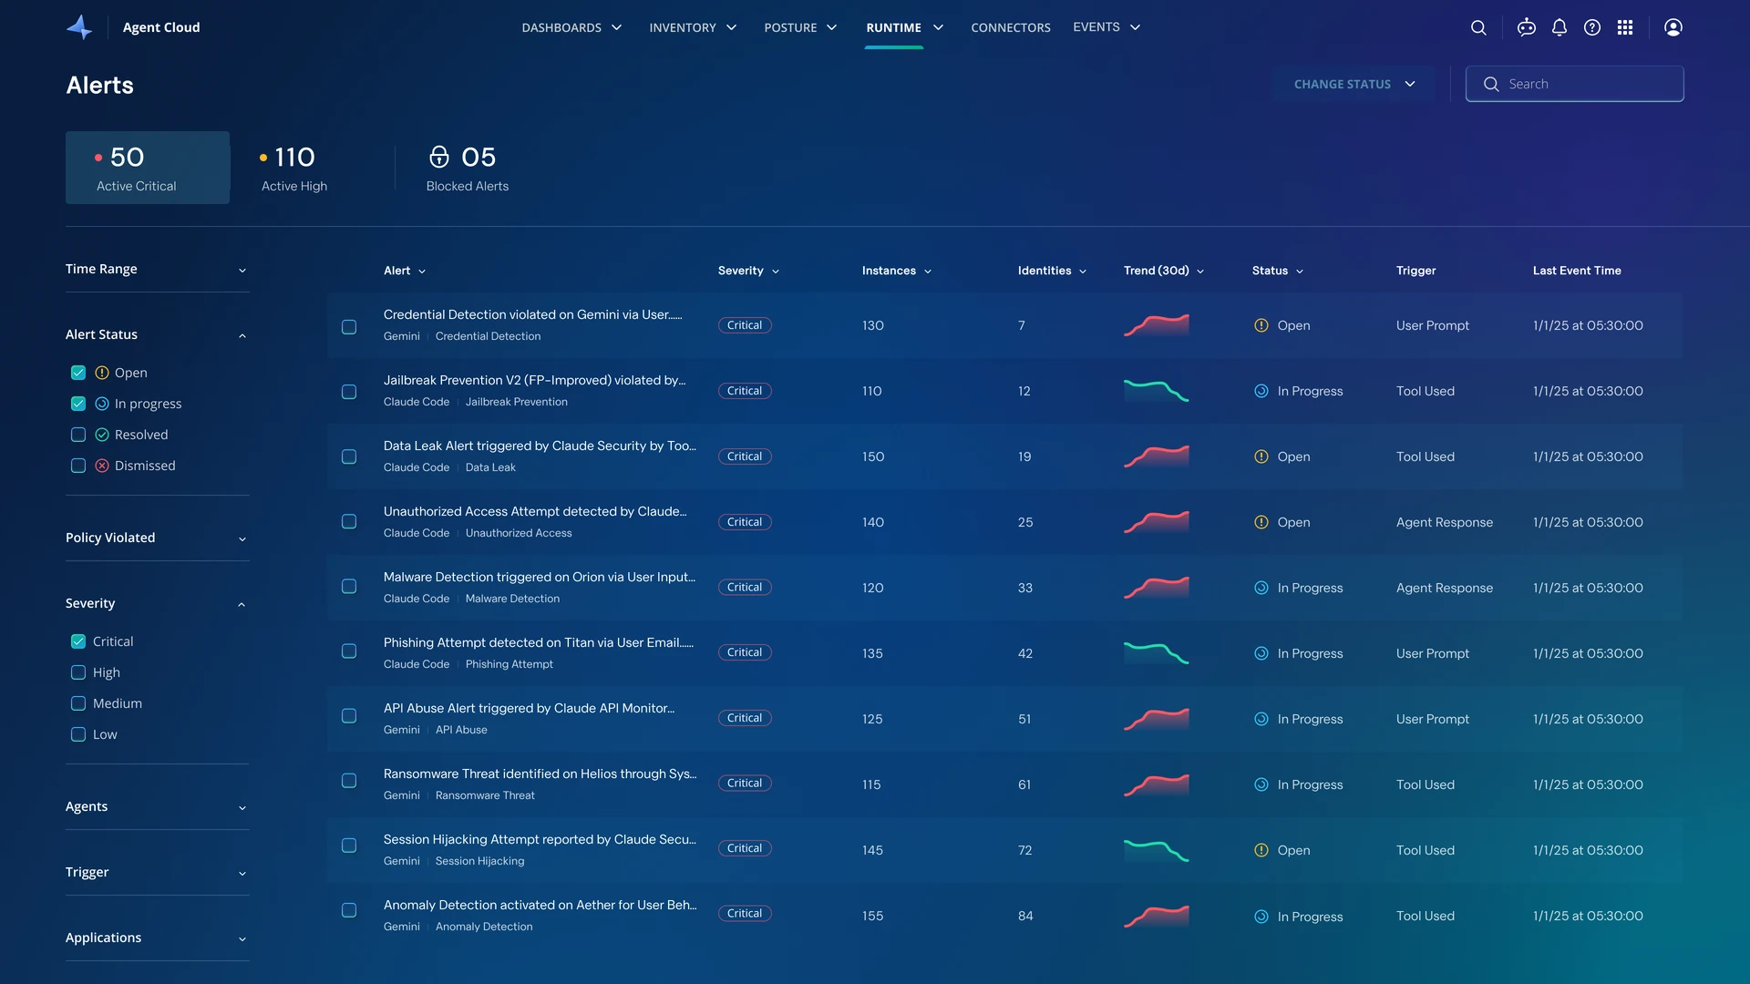Sort by the Identities column
Screen dimensions: 1750x984
[1052, 271]
